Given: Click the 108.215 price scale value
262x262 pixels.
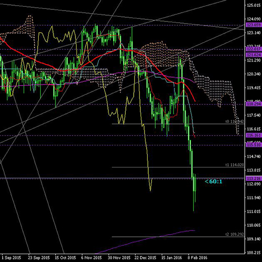Looking at the screenshot, I should pyautogui.click(x=254, y=253).
